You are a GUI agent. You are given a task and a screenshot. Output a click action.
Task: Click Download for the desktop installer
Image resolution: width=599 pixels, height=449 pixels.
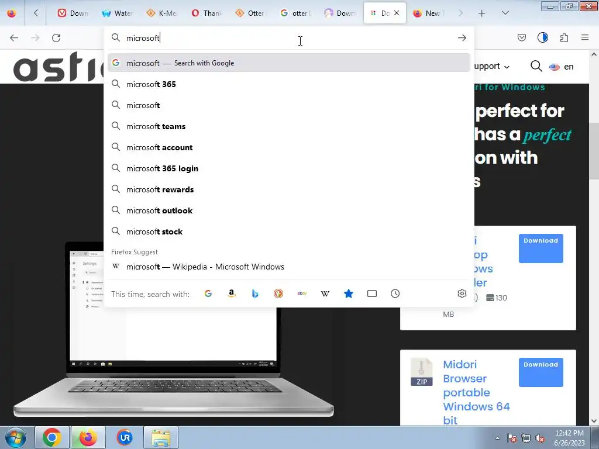(541, 248)
